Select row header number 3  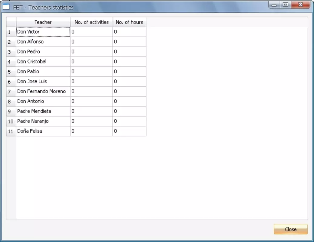[x=11, y=52]
